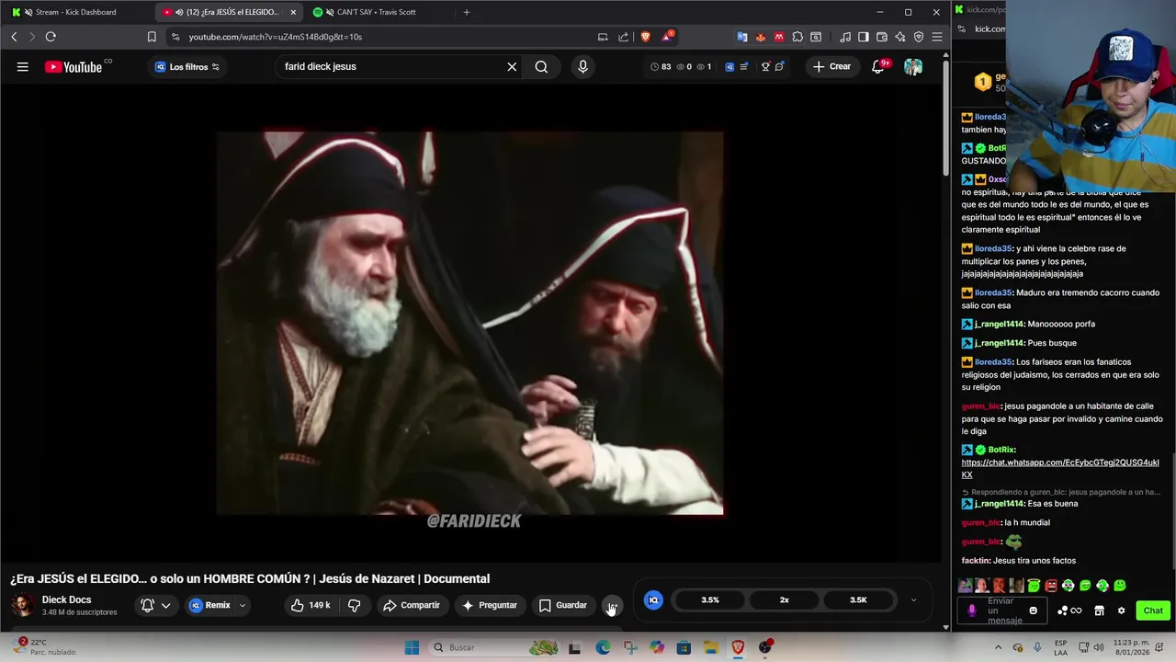Image resolution: width=1176 pixels, height=662 pixels.
Task: Toggle the Los filtros button
Action: (187, 66)
